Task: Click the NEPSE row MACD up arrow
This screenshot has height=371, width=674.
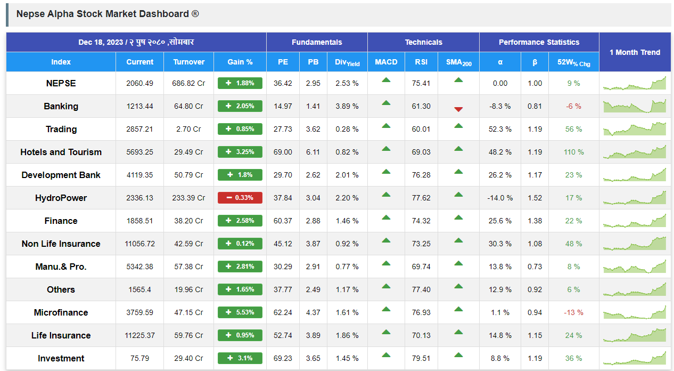Action: click(x=386, y=80)
